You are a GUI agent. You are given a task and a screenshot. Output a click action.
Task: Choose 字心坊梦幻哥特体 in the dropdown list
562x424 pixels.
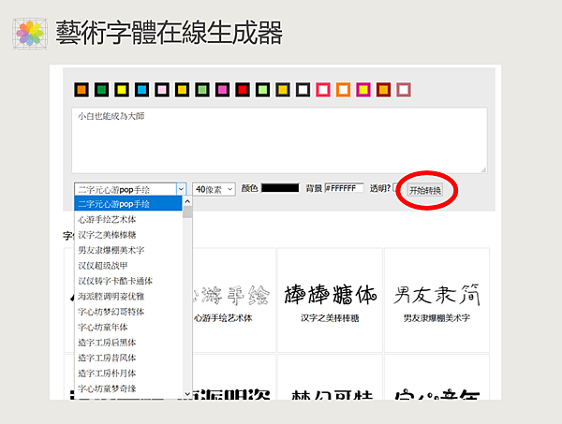128,312
